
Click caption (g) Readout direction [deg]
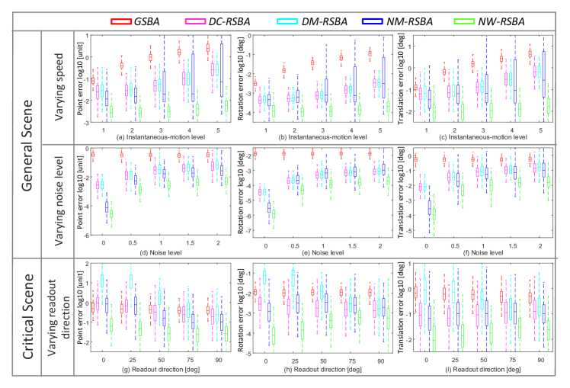click(161, 370)
